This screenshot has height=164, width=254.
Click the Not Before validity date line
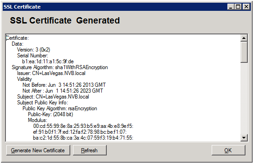[x=64, y=85]
